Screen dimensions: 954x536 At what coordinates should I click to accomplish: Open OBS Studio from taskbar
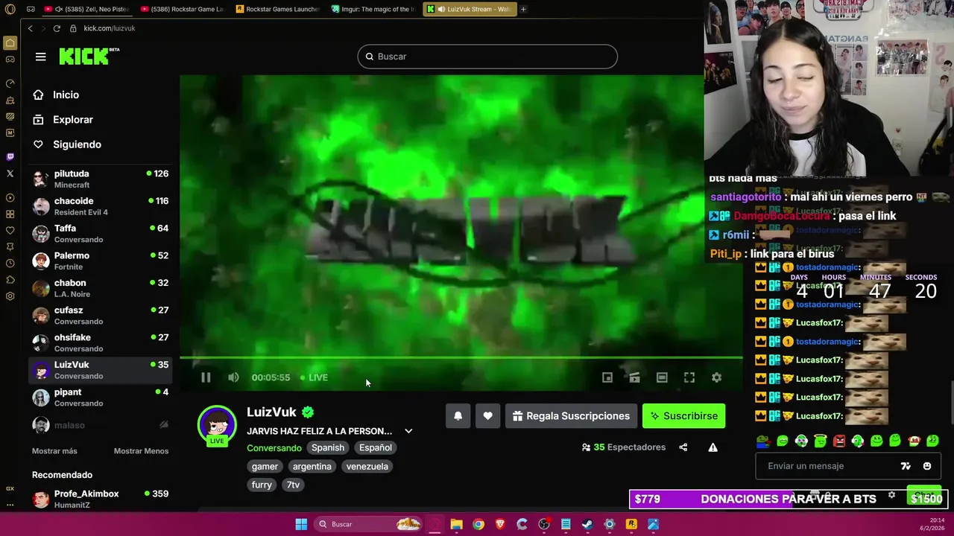click(x=544, y=524)
